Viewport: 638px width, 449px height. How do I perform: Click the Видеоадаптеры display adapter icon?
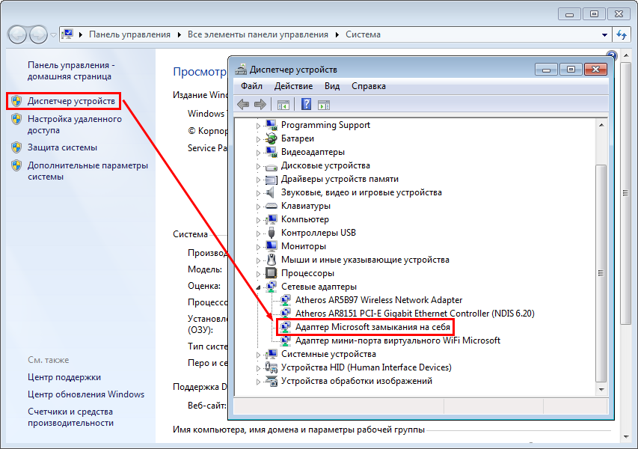point(271,152)
